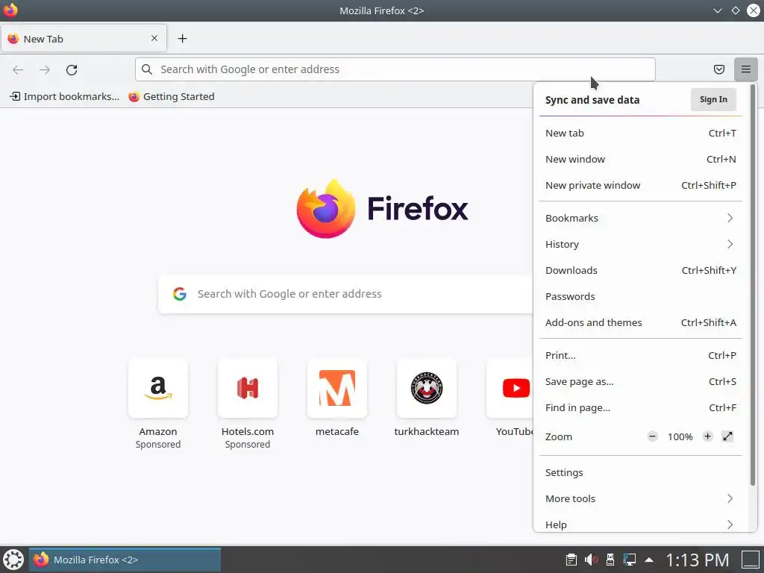This screenshot has height=573, width=764.
Task: Open the network tray icon
Action: point(630,560)
